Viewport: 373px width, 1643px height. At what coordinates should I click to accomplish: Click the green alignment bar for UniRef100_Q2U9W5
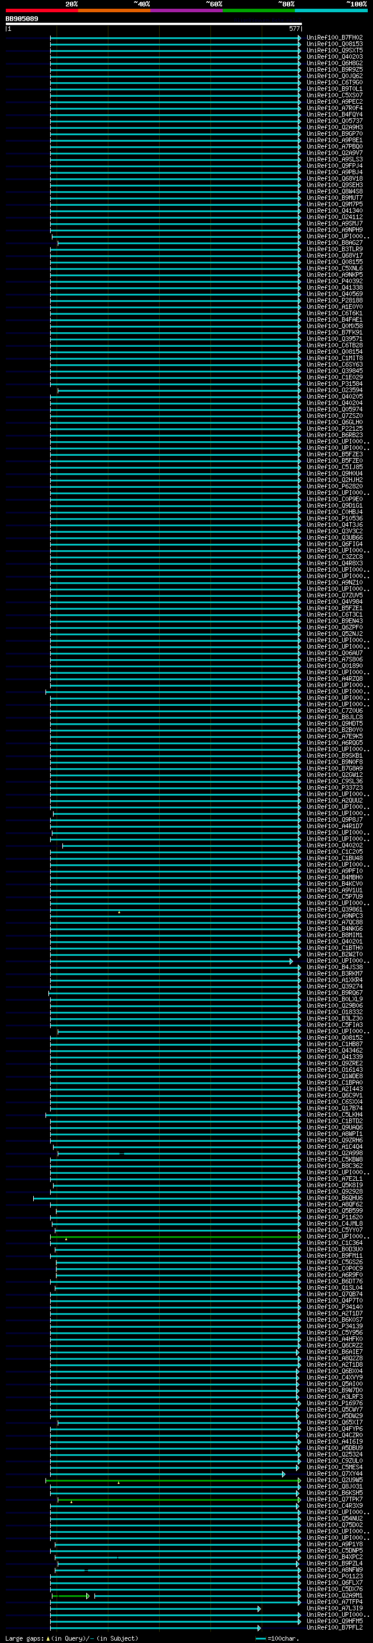pos(174,1480)
